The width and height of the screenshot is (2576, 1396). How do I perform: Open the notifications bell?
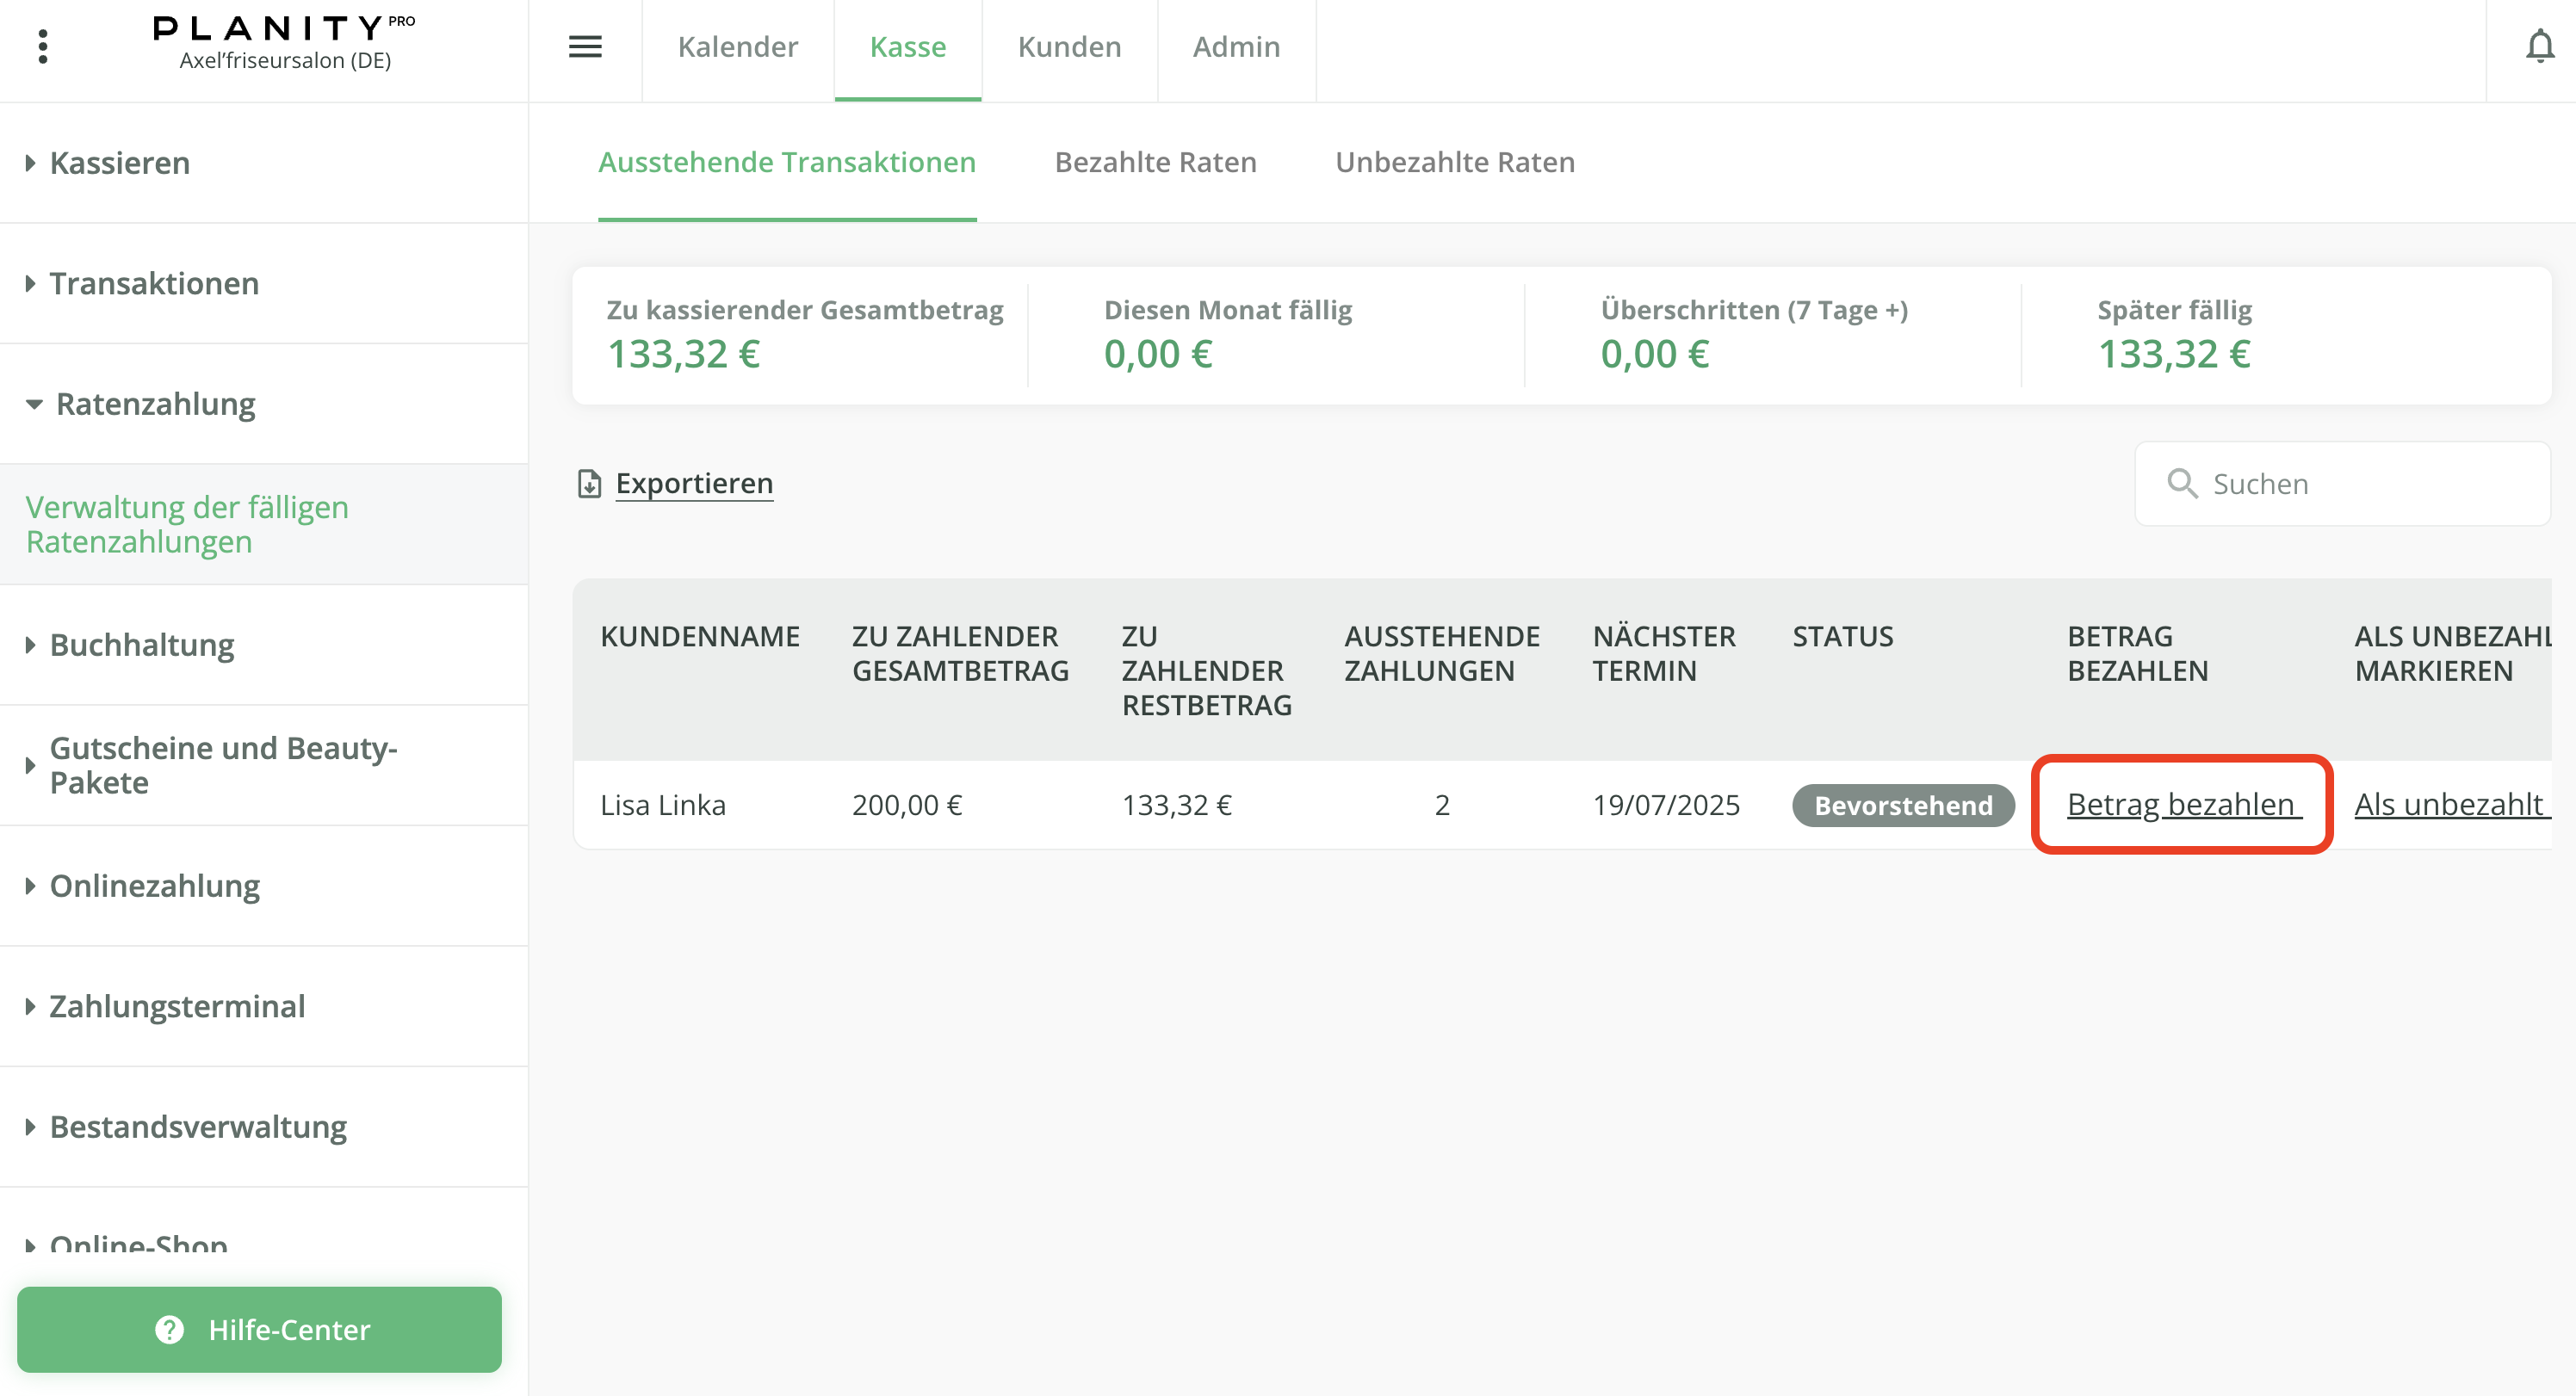point(2539,46)
